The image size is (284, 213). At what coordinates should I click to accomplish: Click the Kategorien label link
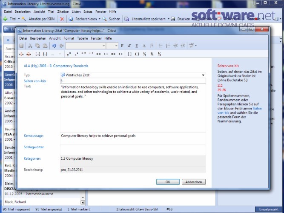click(32, 158)
